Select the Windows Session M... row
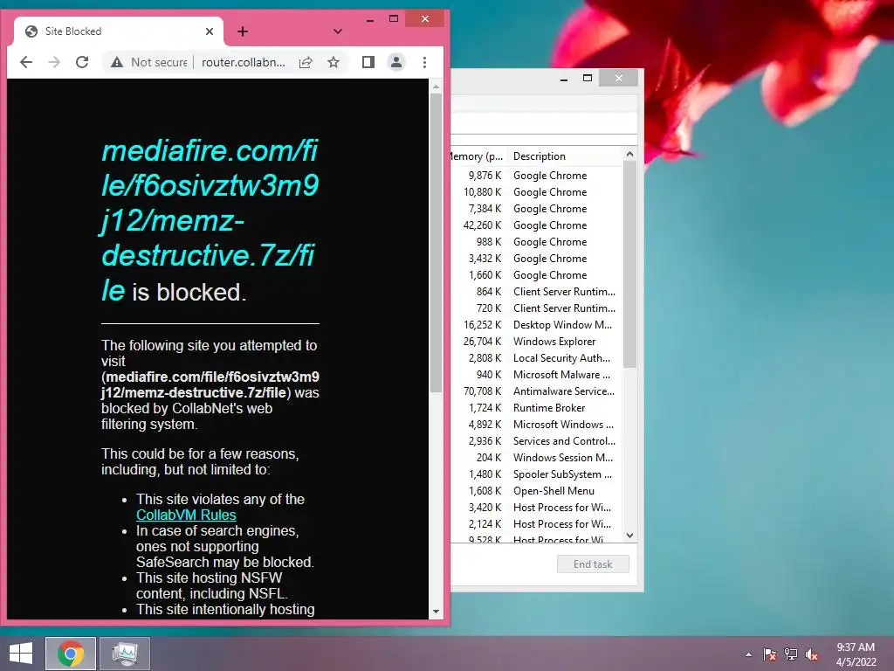Viewport: 894px width, 671px height. pyautogui.click(x=537, y=458)
